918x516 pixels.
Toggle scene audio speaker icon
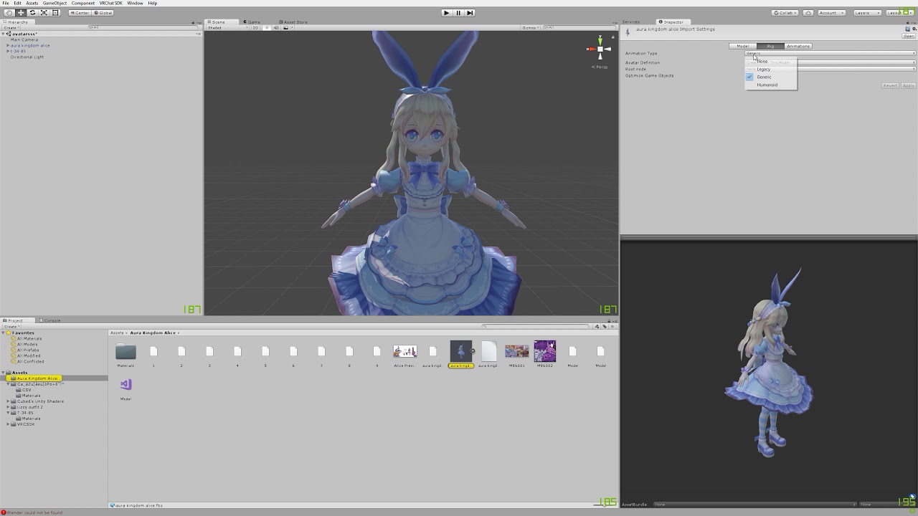(x=277, y=28)
